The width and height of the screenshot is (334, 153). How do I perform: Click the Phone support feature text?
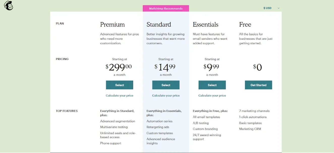110,143
